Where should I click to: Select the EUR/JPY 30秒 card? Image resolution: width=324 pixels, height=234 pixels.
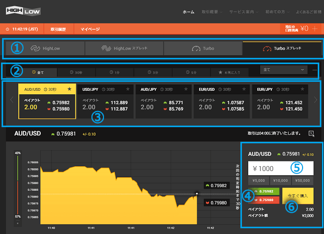click(x=280, y=101)
